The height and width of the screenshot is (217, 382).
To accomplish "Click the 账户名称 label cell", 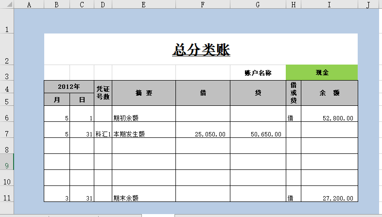I will tap(258, 73).
